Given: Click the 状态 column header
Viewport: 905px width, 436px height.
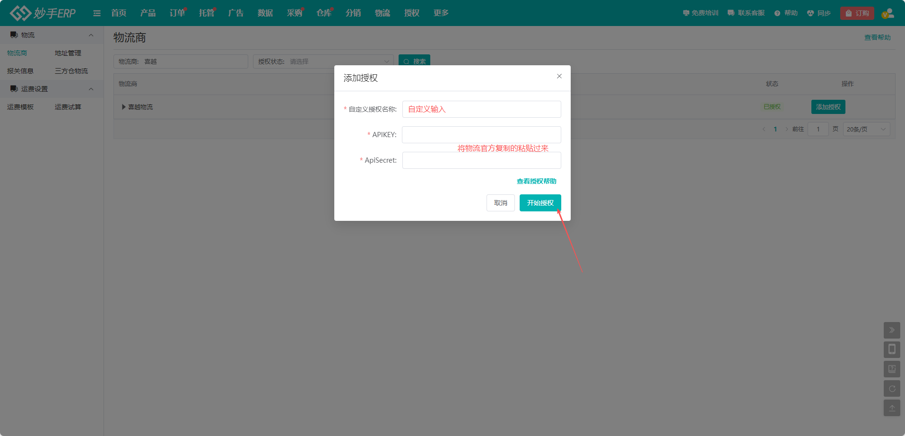Looking at the screenshot, I should coord(772,84).
